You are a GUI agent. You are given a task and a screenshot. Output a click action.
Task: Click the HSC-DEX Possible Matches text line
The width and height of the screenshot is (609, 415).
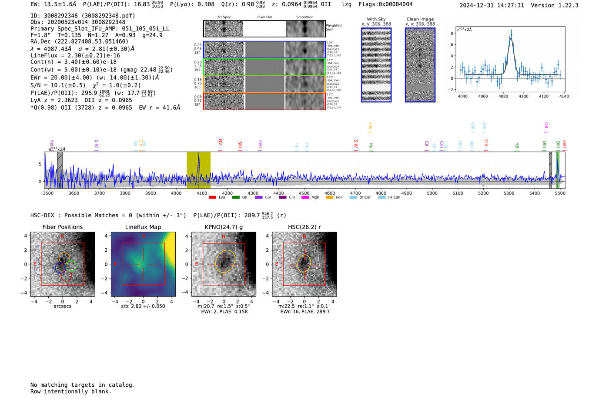coord(158,215)
